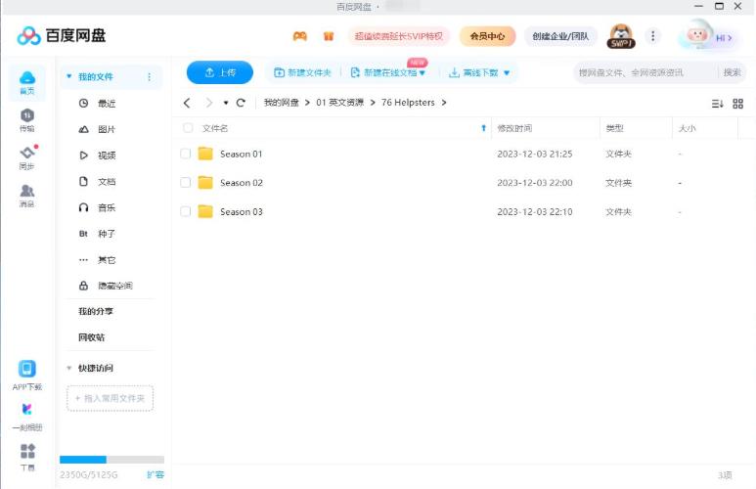Click the chevron after 76 Helpsters
The width and height of the screenshot is (756, 489).
point(444,103)
